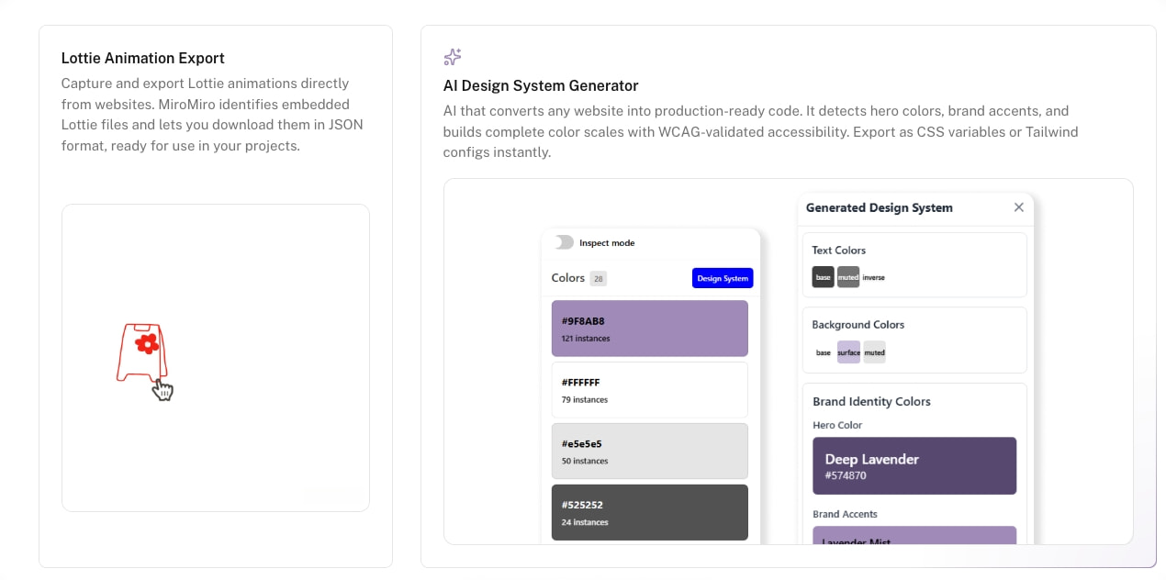Click the Brand Accents label
Screen dimensions: 1166x580
pyautogui.click(x=846, y=514)
